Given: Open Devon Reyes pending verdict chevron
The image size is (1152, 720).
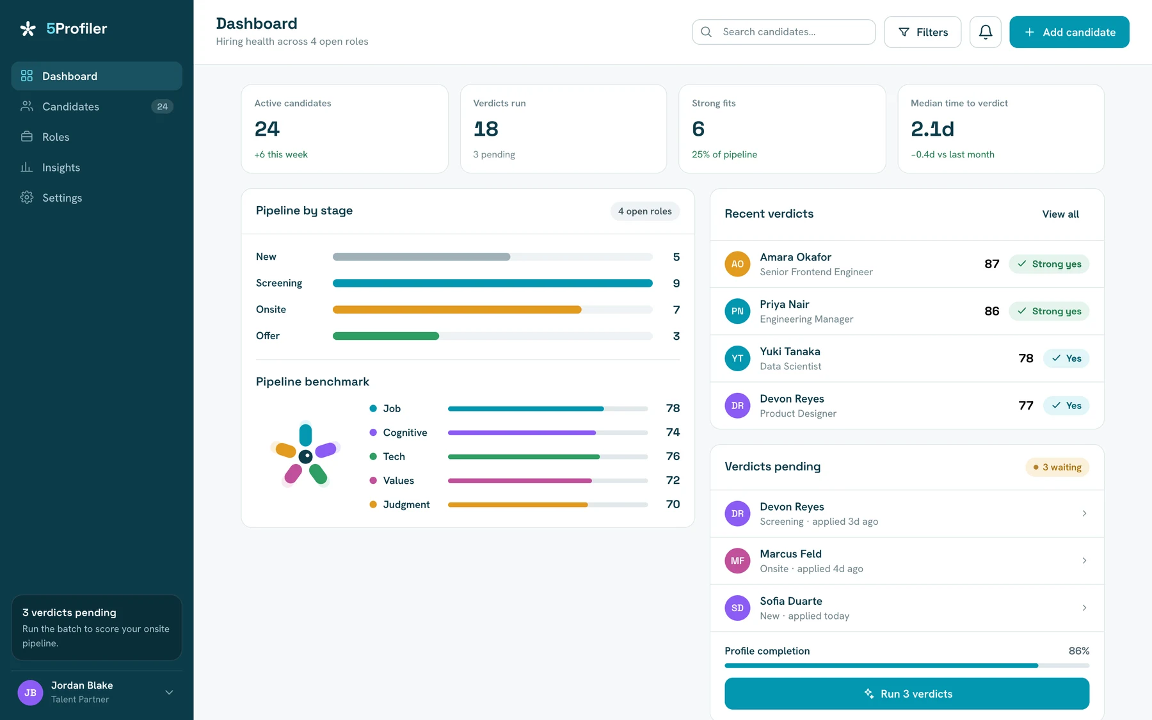Looking at the screenshot, I should 1084,513.
